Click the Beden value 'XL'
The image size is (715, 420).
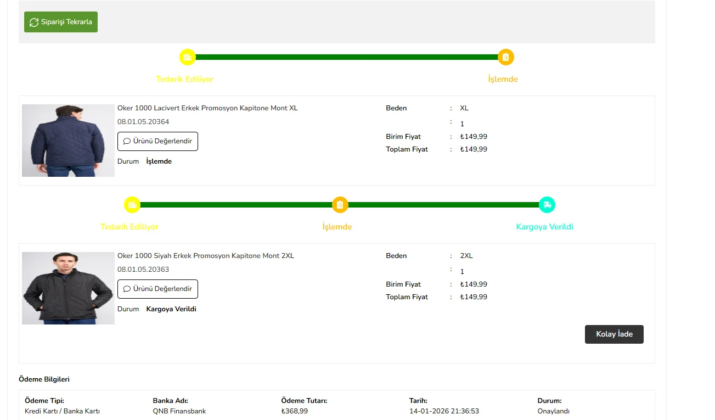coord(464,108)
